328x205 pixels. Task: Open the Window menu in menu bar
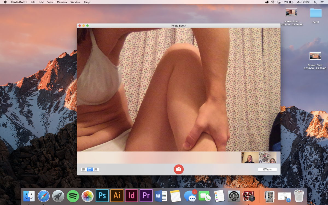(x=75, y=2)
